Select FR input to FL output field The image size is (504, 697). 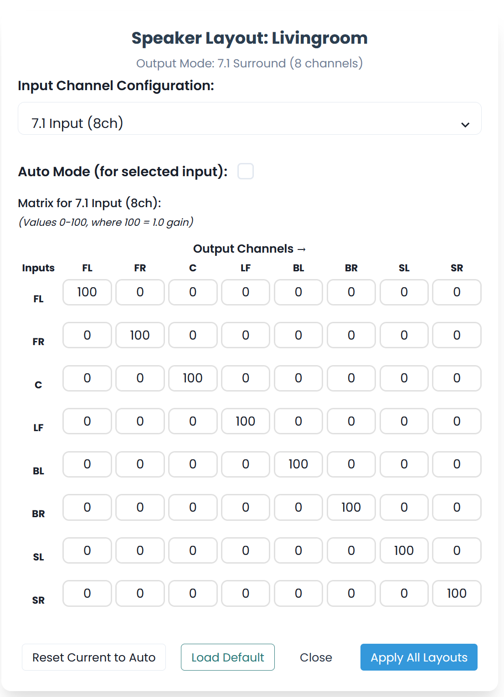click(x=87, y=336)
